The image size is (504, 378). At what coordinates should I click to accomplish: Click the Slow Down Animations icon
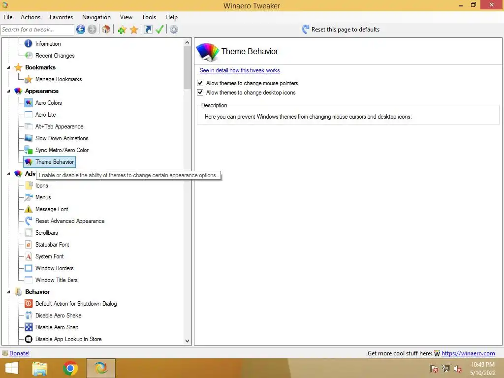pyautogui.click(x=29, y=138)
